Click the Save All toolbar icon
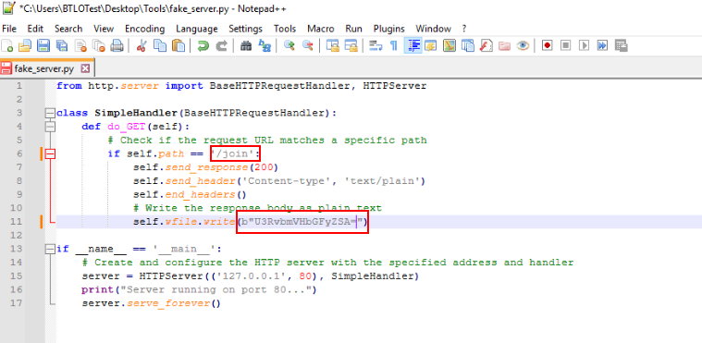The image size is (702, 343). [61, 45]
